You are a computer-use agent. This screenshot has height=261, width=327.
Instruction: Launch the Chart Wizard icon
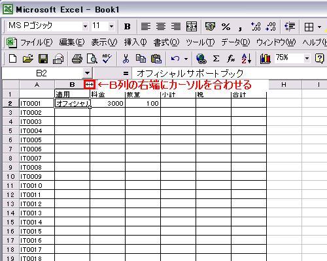coord(265,59)
